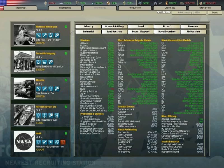The width and height of the screenshot is (224, 168).
Task: Click the flask icon under Marmon-Herrington
Action: [50, 35]
